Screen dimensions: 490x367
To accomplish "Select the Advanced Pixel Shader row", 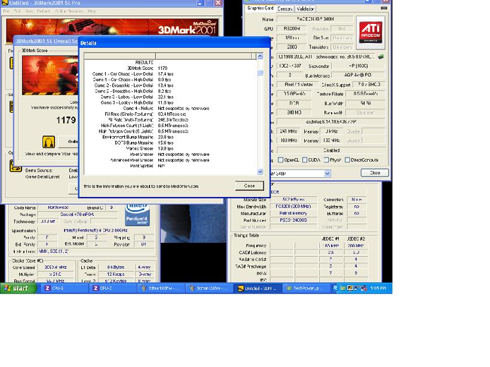I will pos(170,160).
